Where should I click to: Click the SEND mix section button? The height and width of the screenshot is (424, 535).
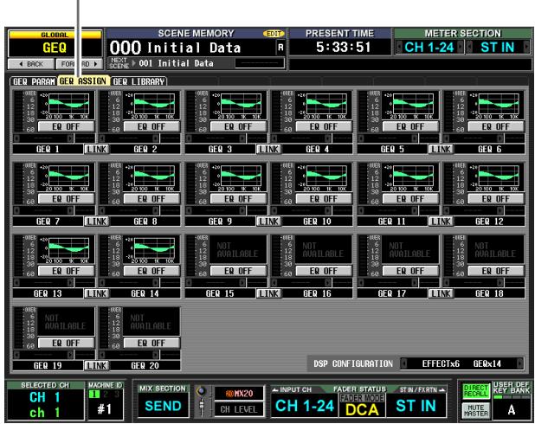coord(163,406)
